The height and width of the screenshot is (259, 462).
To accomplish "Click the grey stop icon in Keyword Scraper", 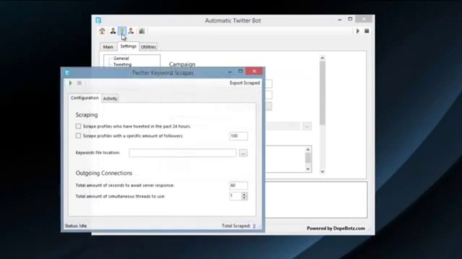I will click(79, 83).
